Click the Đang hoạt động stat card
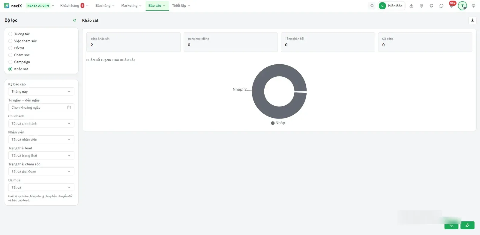480x235 pixels. click(x=231, y=42)
